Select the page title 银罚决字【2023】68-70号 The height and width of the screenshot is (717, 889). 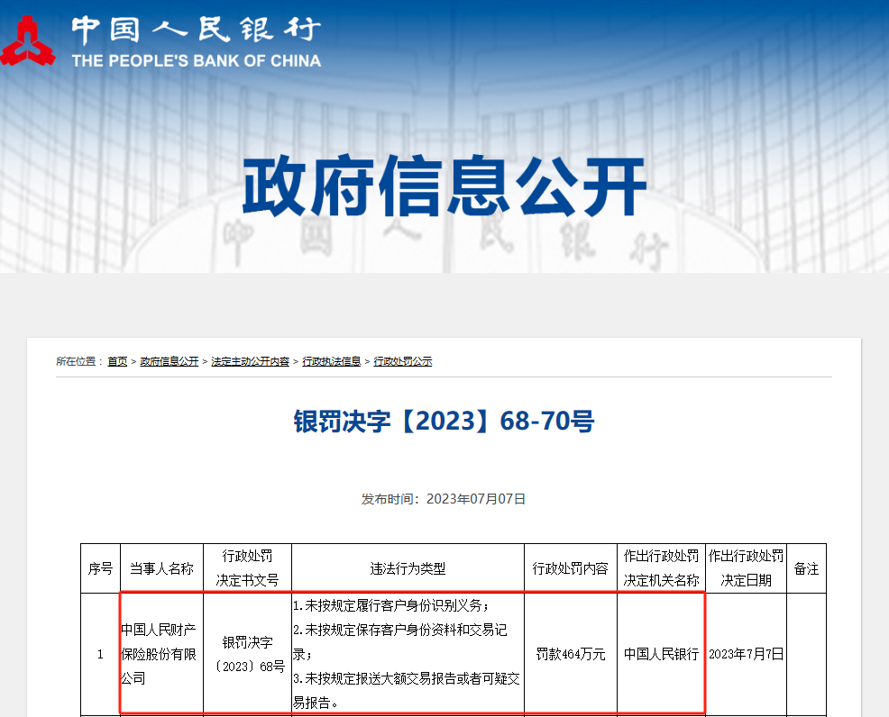[444, 422]
